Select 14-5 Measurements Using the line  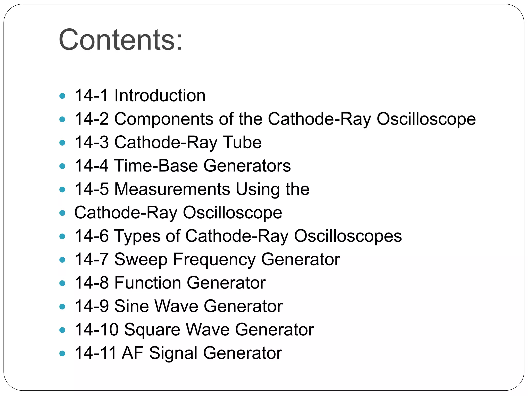click(x=192, y=189)
